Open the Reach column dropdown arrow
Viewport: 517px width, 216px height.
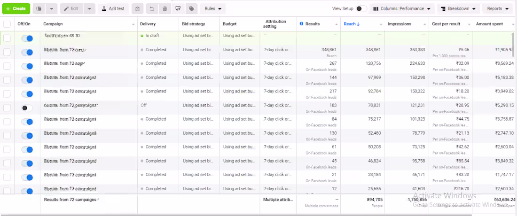pos(381,24)
